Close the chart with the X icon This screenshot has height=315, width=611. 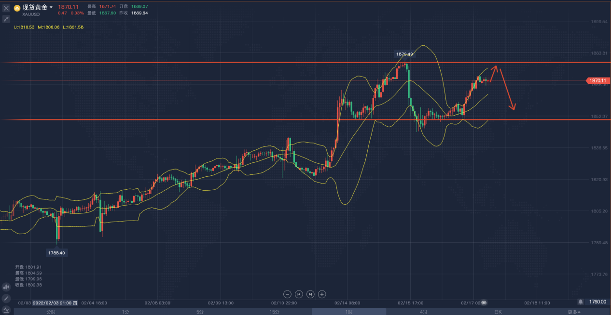pyautogui.click(x=6, y=8)
